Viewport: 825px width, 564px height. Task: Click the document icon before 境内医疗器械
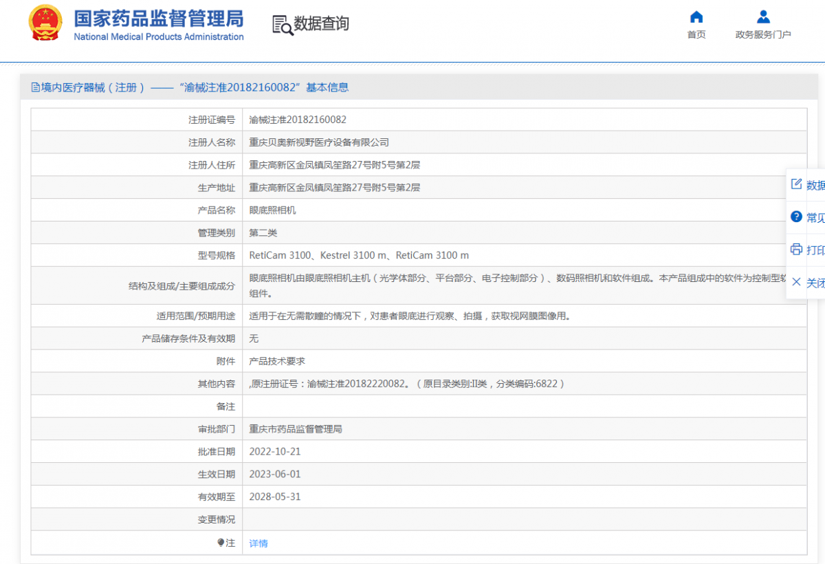pos(36,87)
